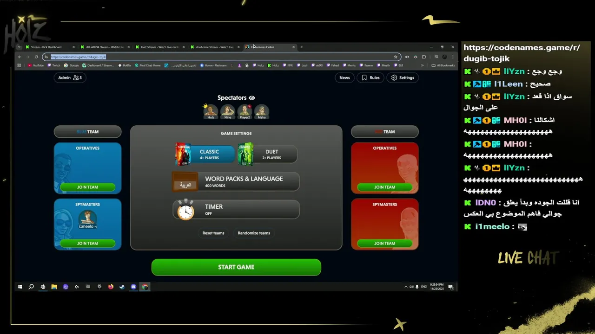Click i1meelo avatar in blue spymasters
Image resolution: width=595 pixels, height=334 pixels.
point(87,219)
